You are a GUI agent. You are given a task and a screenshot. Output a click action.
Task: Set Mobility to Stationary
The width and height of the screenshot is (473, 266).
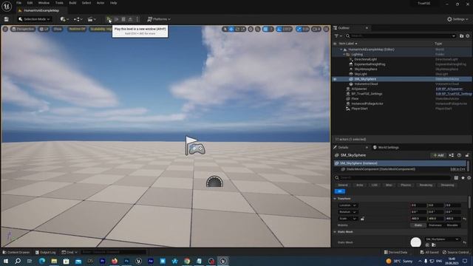click(435, 225)
